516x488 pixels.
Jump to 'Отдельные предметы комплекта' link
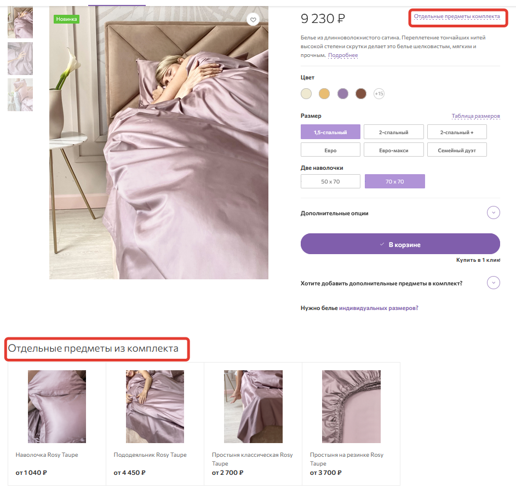coord(457,16)
